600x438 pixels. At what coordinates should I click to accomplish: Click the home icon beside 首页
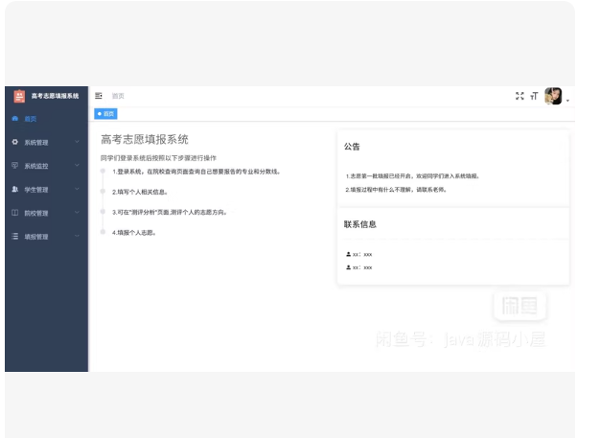click(15, 119)
